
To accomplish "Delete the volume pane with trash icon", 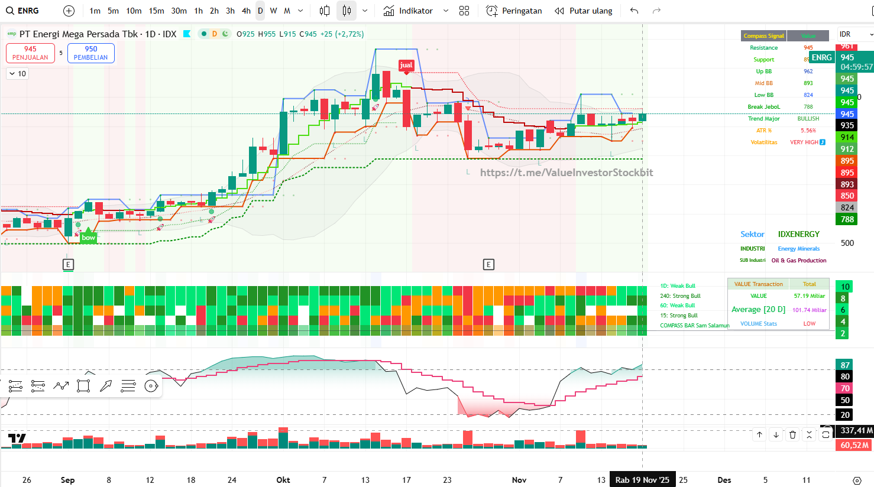I will [x=793, y=434].
